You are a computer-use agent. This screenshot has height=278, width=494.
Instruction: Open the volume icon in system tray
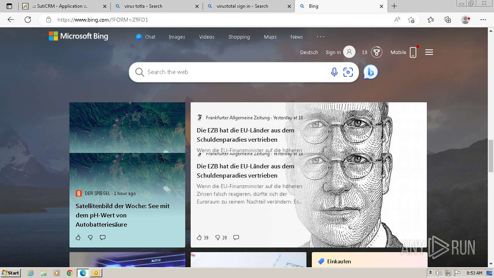pos(439,273)
